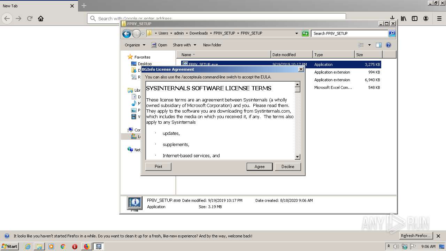Click the Refresh Firefox button

416,236
